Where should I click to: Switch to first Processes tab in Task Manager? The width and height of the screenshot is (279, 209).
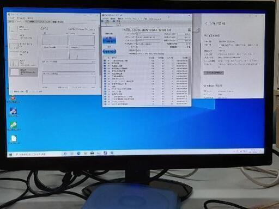11,22
